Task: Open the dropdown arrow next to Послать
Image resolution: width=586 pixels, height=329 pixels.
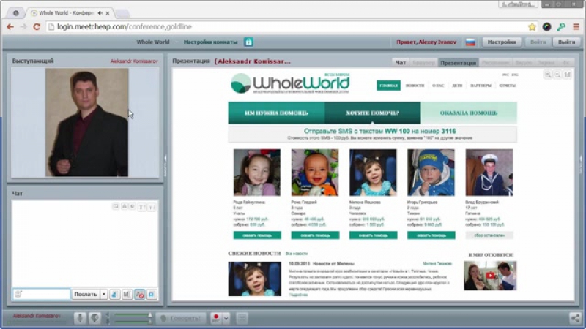Action: point(104,294)
